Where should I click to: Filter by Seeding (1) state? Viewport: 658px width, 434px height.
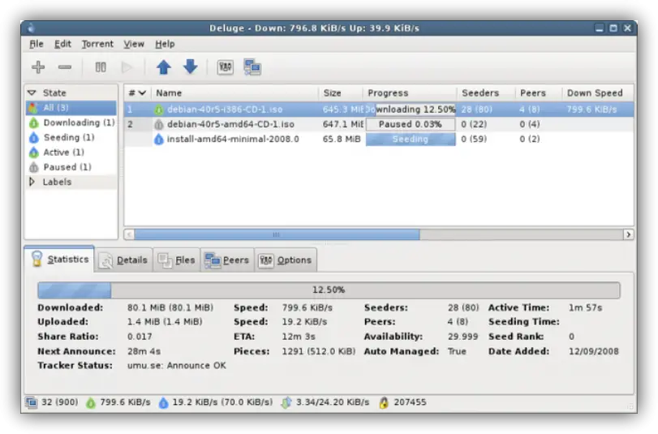point(71,138)
